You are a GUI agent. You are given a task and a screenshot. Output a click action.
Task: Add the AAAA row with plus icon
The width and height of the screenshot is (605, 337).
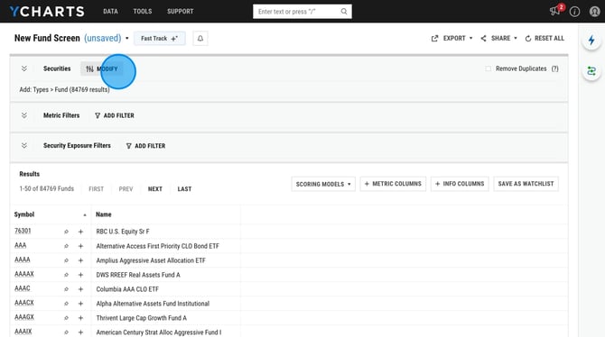tap(80, 260)
